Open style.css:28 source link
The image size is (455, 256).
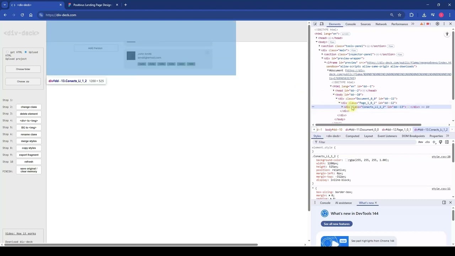click(x=441, y=157)
